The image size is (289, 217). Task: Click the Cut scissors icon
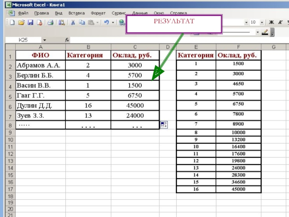coord(73,22)
